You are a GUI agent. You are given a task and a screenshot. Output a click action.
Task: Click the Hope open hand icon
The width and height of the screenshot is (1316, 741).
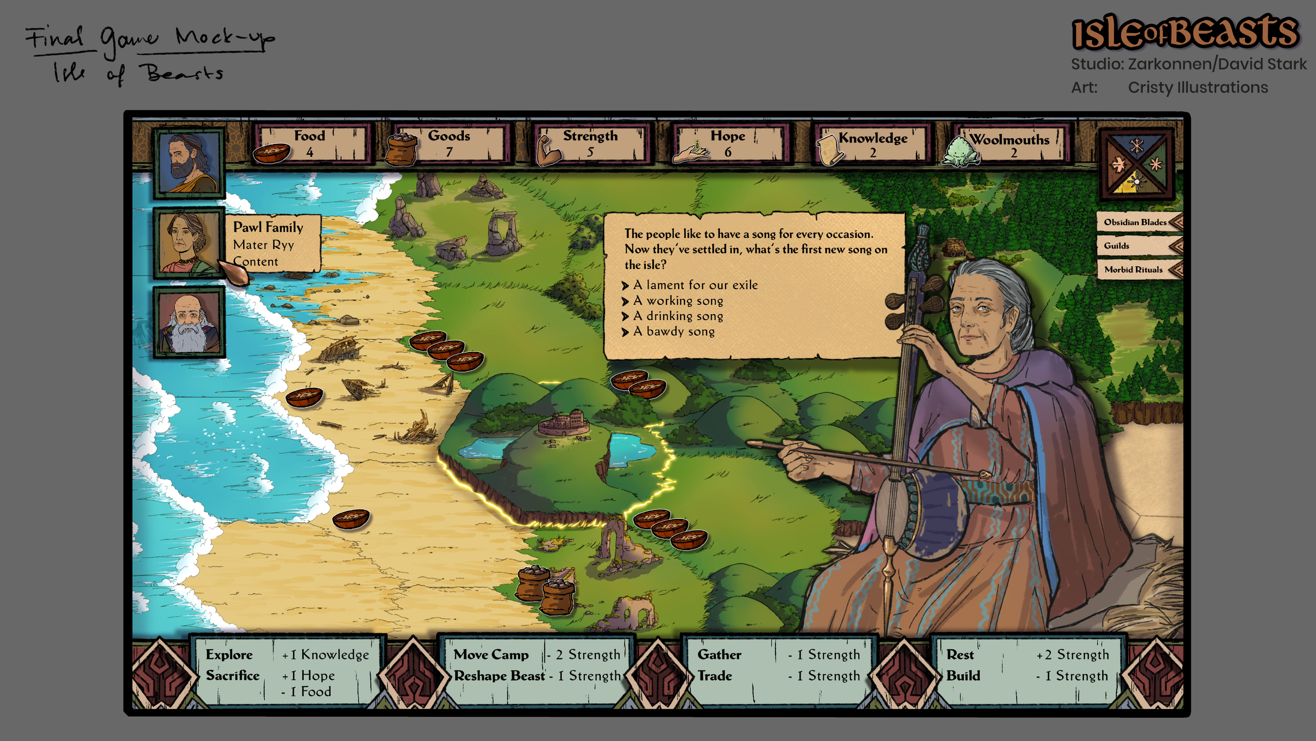coord(690,152)
